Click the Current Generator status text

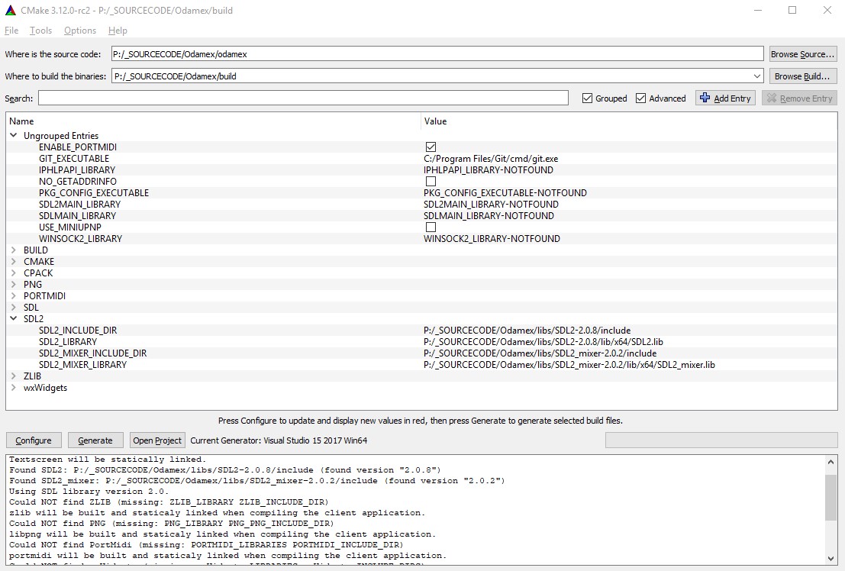[x=279, y=440]
